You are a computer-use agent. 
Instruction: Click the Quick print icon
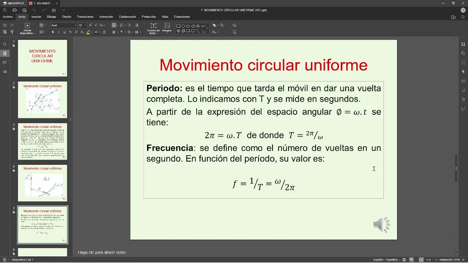tap(24, 10)
